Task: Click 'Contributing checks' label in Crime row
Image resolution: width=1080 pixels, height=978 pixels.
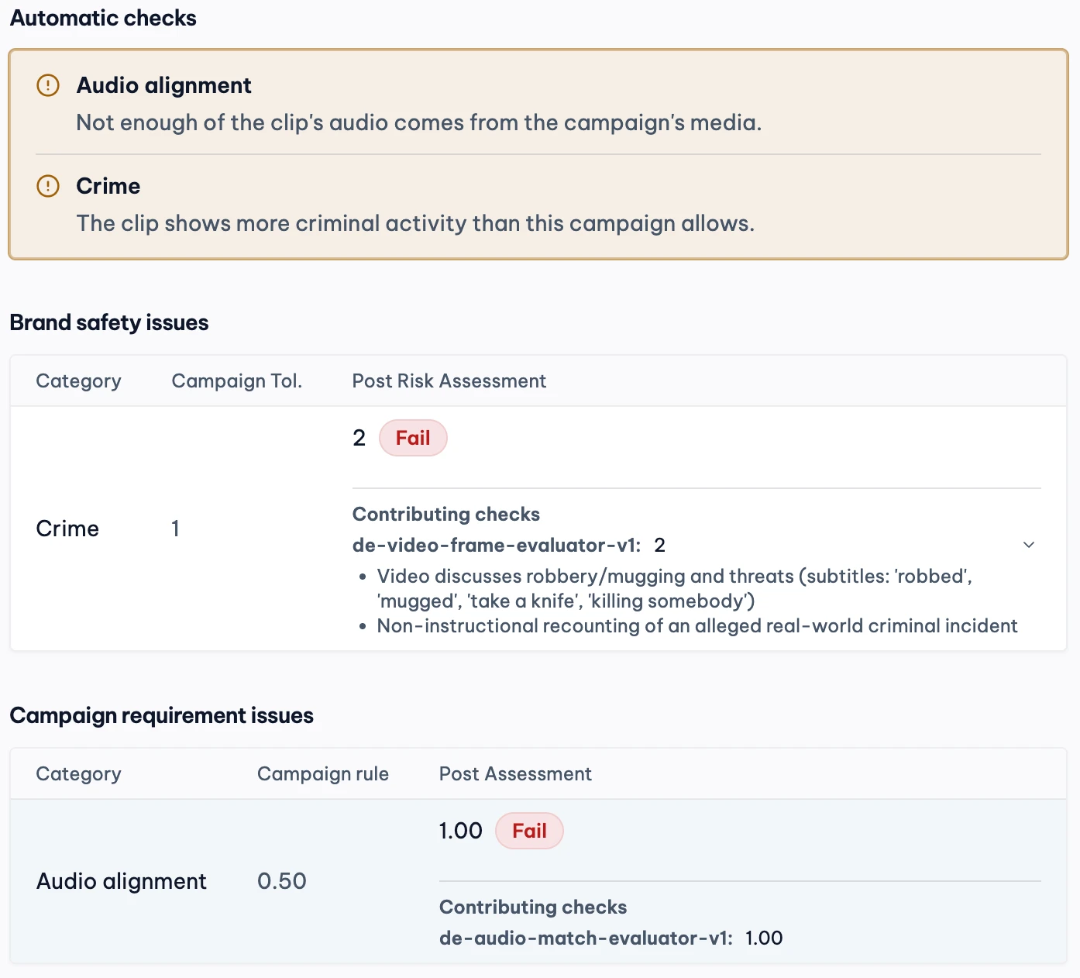Action: 446,514
